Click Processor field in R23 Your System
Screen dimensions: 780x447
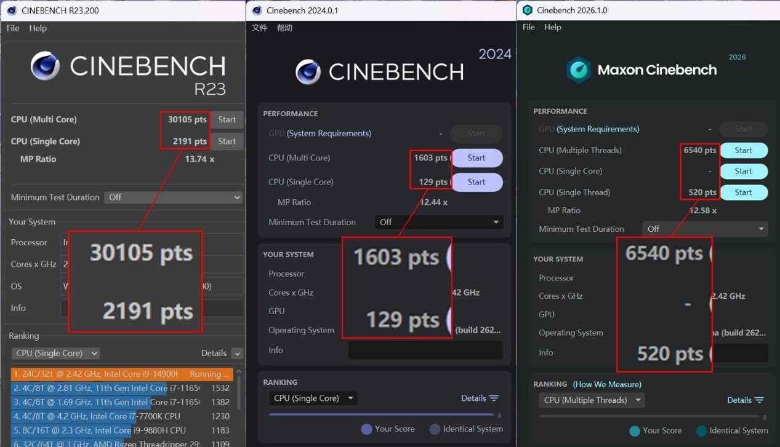click(x=152, y=242)
